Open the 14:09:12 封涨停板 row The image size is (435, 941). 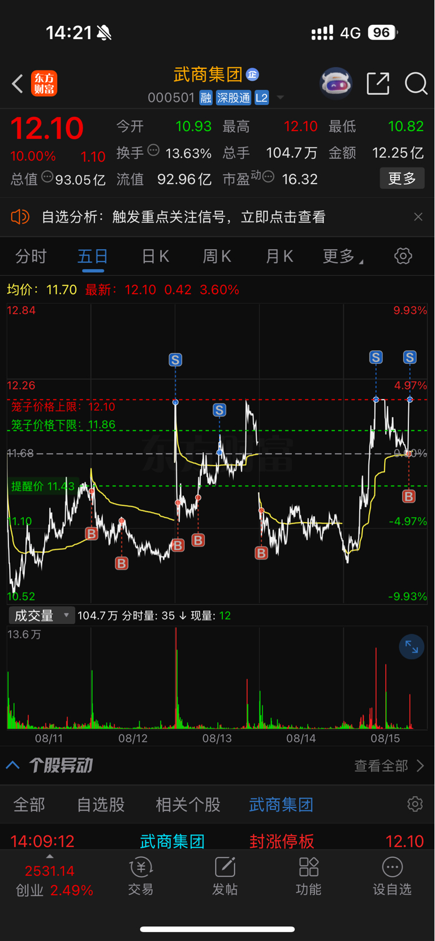[x=217, y=841]
